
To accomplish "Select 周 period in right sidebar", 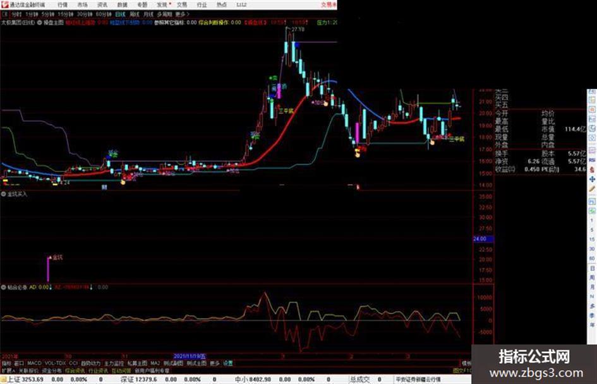I will 592,278.
